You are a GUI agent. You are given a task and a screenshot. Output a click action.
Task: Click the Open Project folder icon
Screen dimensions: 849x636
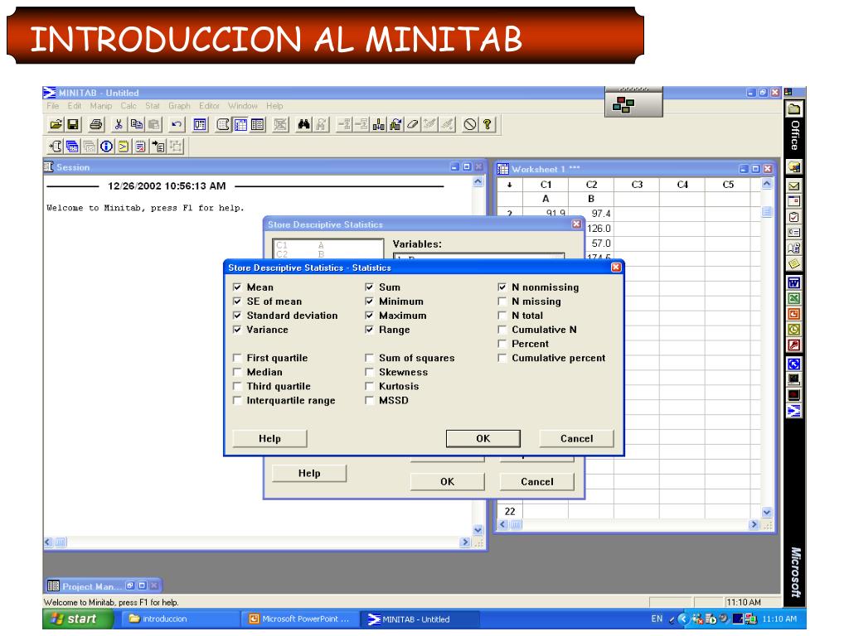click(56, 125)
